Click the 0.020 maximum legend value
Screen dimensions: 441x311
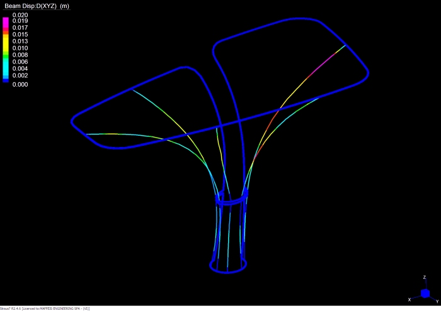click(x=20, y=14)
